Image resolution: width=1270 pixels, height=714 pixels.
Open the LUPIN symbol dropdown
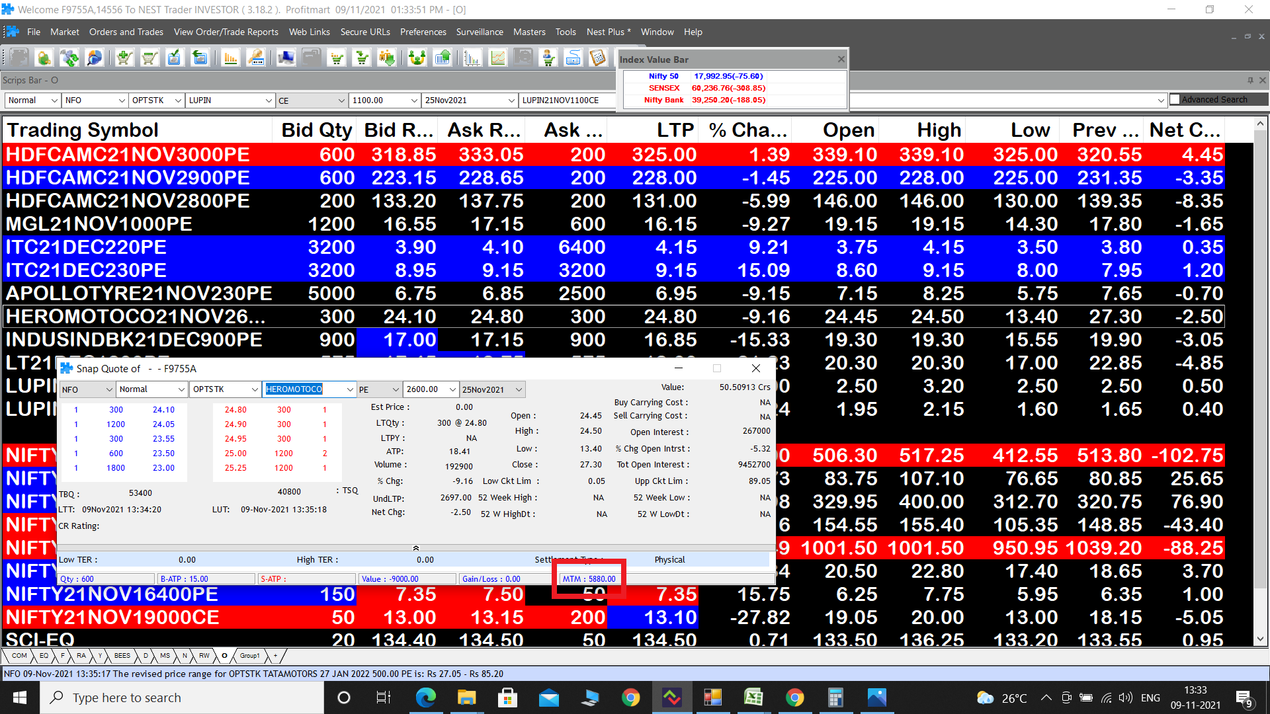tap(269, 100)
